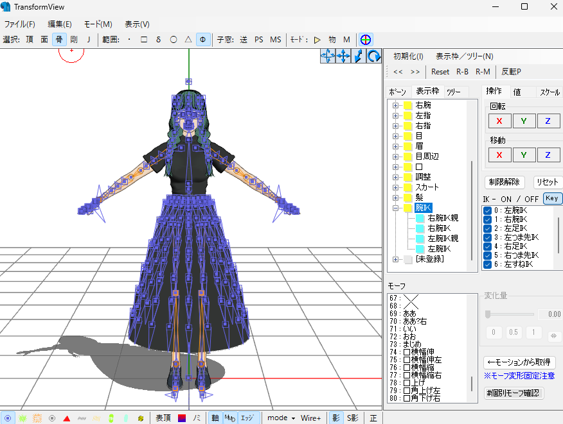Screen dimensions: 563x424
Task: Click the M mode button
Action: (346, 39)
